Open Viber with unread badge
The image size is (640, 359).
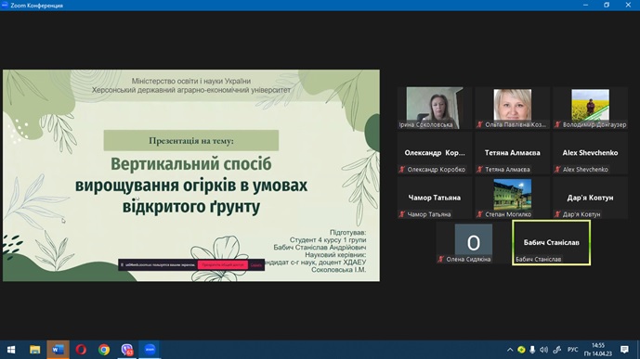pyautogui.click(x=127, y=350)
